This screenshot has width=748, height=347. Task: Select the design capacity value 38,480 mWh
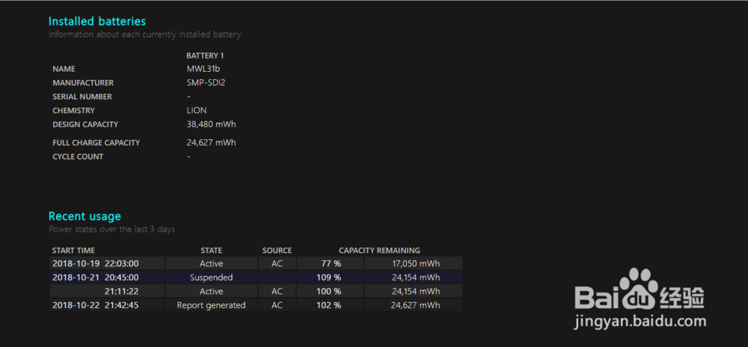(211, 124)
